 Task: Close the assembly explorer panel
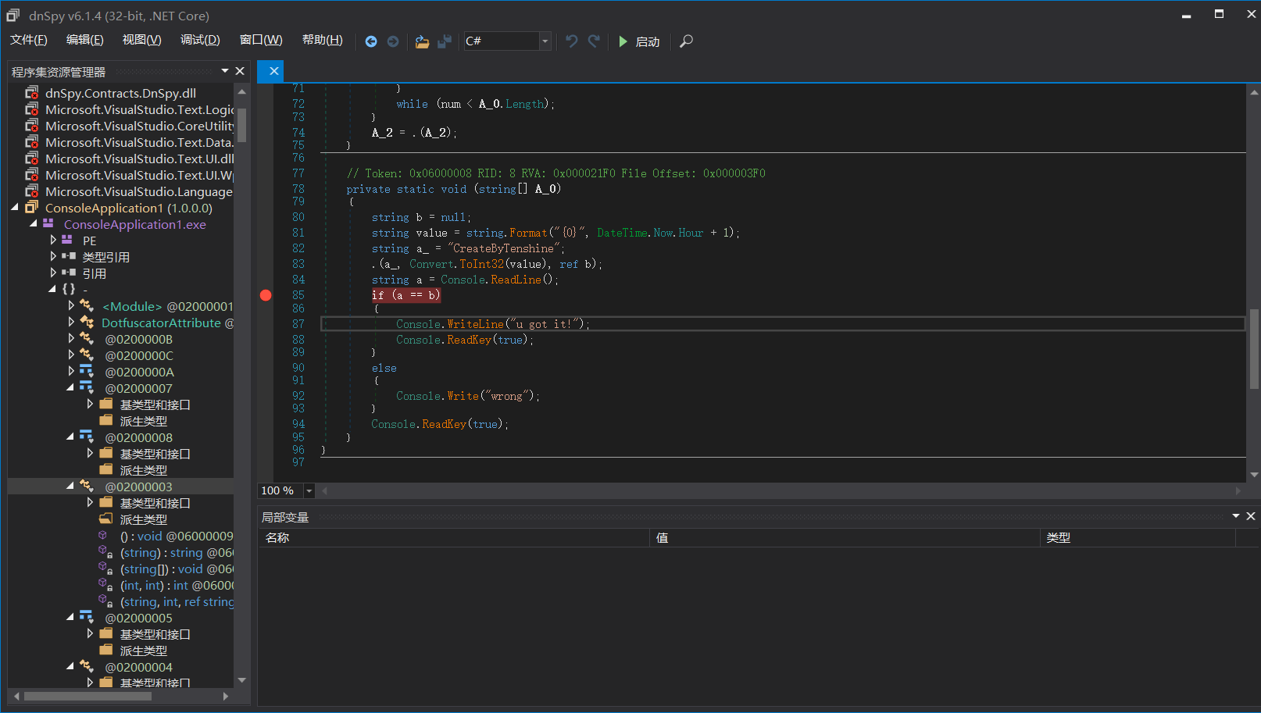tap(240, 71)
